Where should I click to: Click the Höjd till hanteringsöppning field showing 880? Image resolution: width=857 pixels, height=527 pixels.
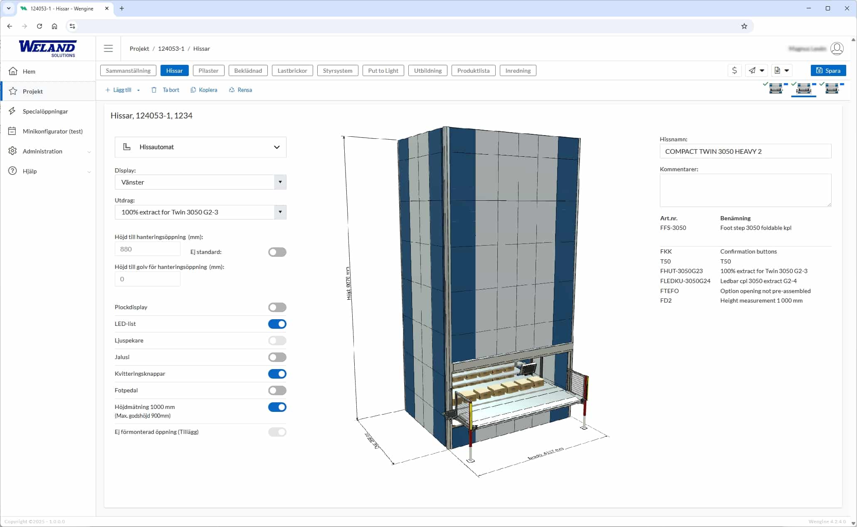click(x=148, y=249)
